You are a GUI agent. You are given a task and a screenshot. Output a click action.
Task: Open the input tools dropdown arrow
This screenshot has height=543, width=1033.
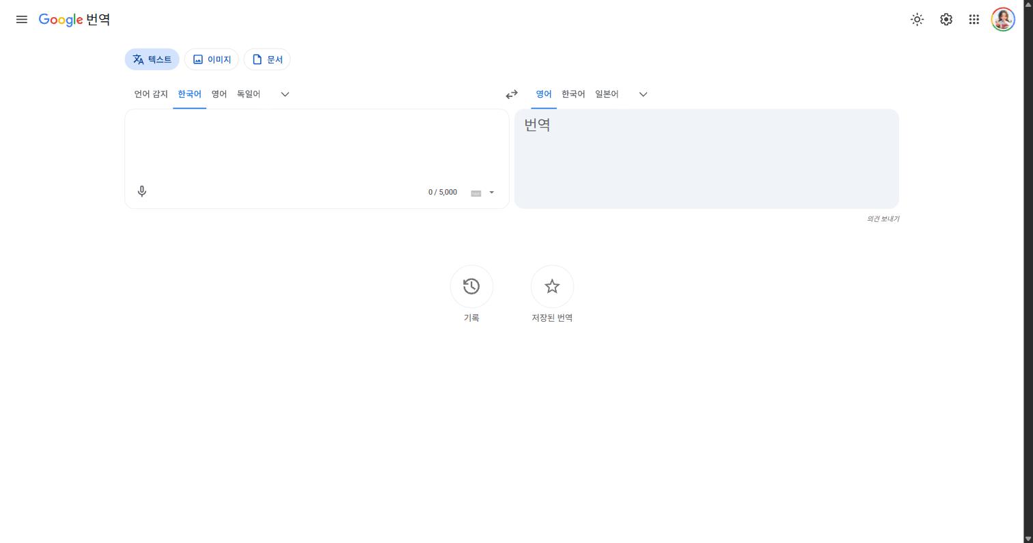(x=491, y=193)
